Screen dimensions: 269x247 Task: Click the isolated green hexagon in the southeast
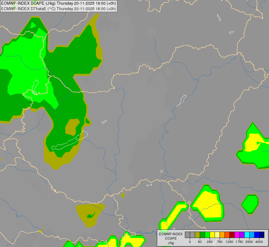click(250, 204)
